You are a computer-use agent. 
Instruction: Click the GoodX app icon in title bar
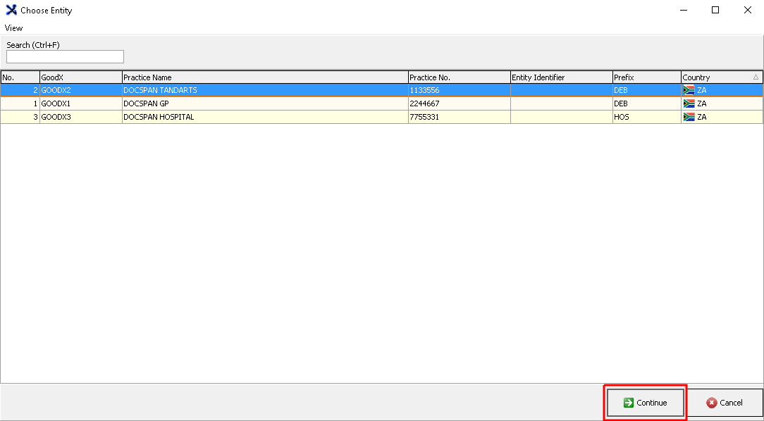tap(11, 11)
